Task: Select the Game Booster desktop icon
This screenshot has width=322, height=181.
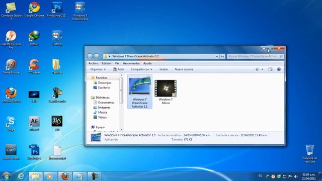Action: 11,67
